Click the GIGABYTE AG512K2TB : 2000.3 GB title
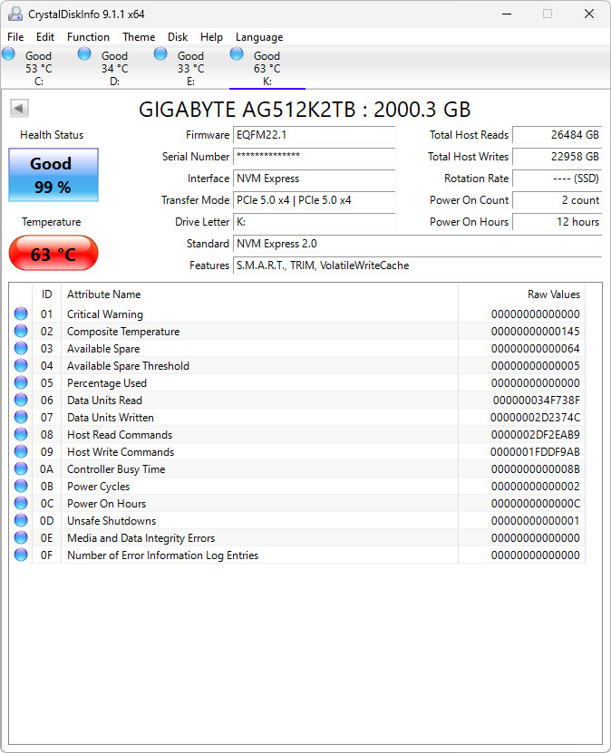 pos(305,110)
